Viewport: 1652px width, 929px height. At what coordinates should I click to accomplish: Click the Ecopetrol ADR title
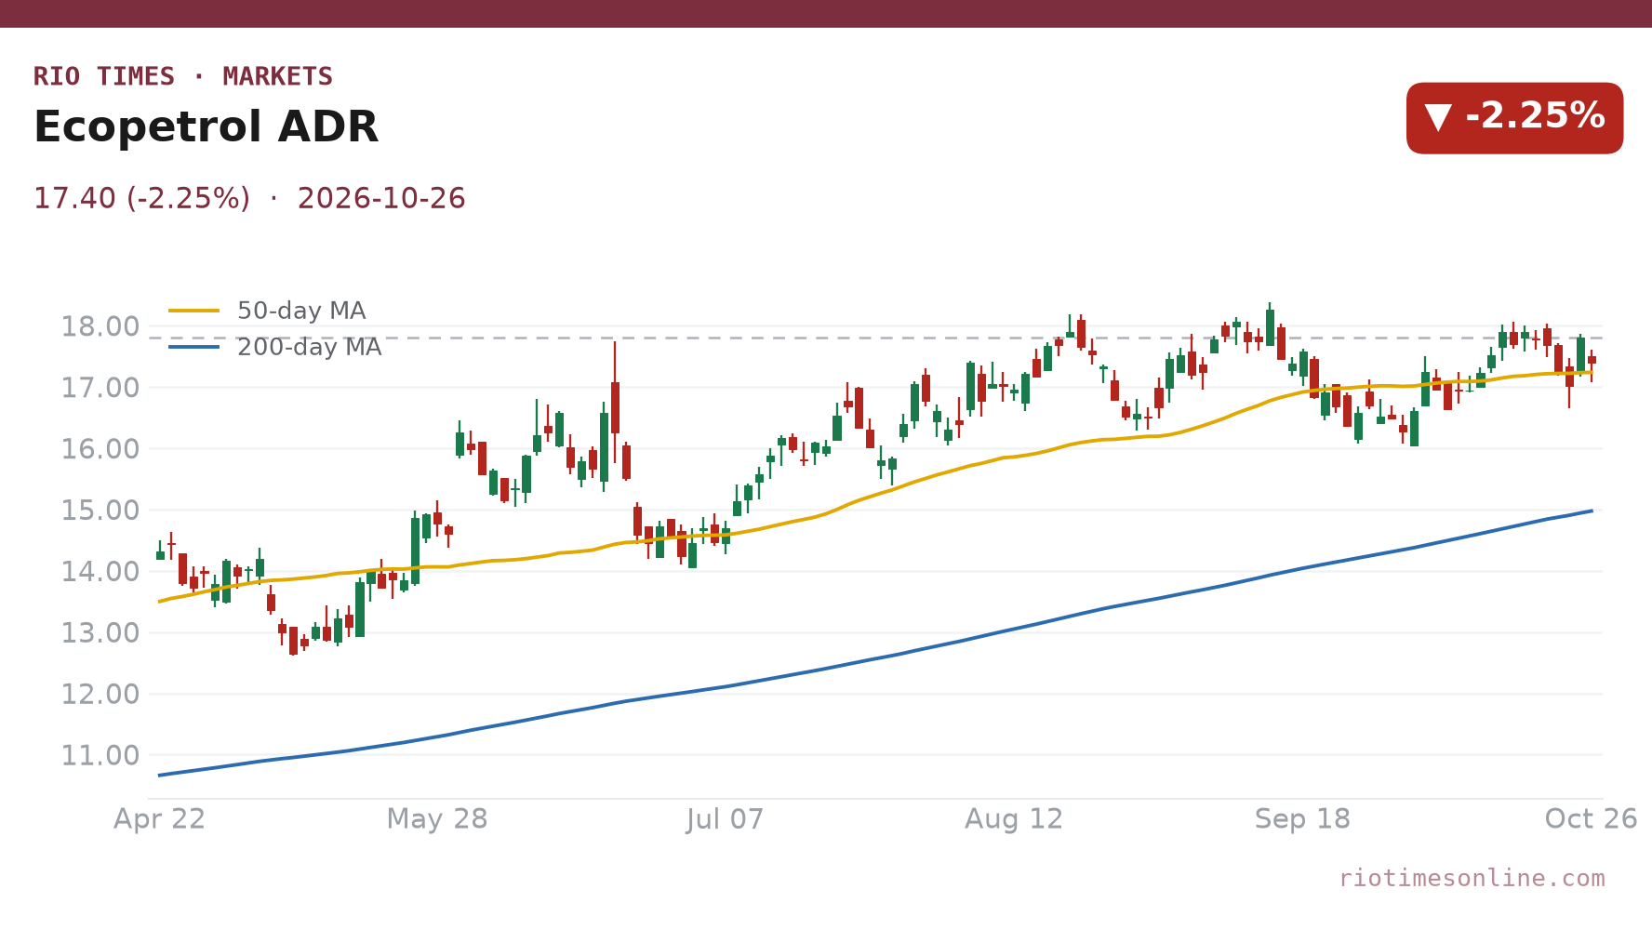click(x=206, y=127)
